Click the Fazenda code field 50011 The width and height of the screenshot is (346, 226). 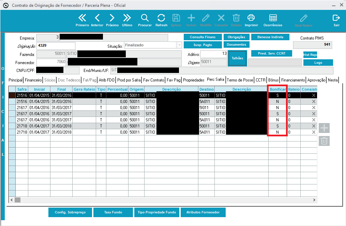51,54
